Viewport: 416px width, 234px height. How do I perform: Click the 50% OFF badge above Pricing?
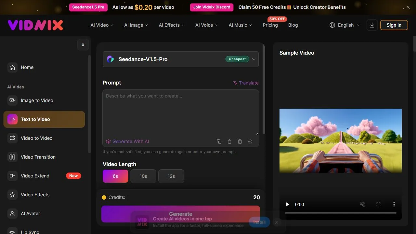(277, 19)
